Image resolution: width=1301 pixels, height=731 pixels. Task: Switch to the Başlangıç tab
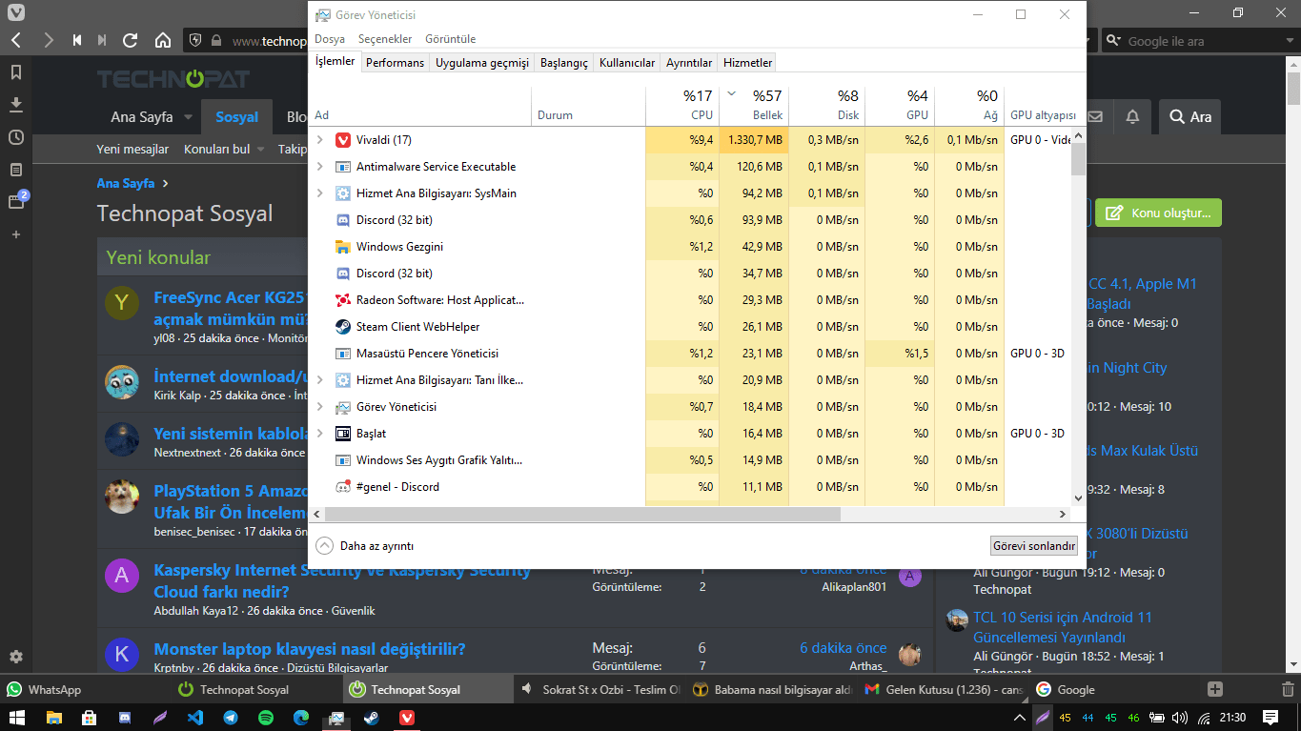564,63
